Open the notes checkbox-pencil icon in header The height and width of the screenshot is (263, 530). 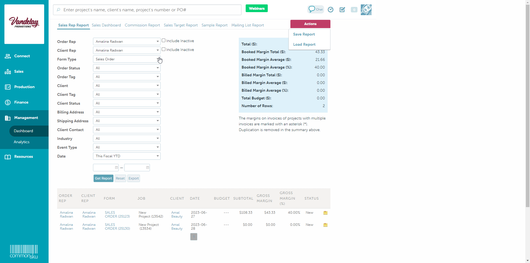coord(342,10)
